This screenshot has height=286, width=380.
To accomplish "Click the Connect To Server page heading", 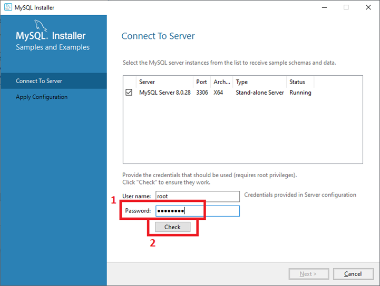I will tap(158, 36).
